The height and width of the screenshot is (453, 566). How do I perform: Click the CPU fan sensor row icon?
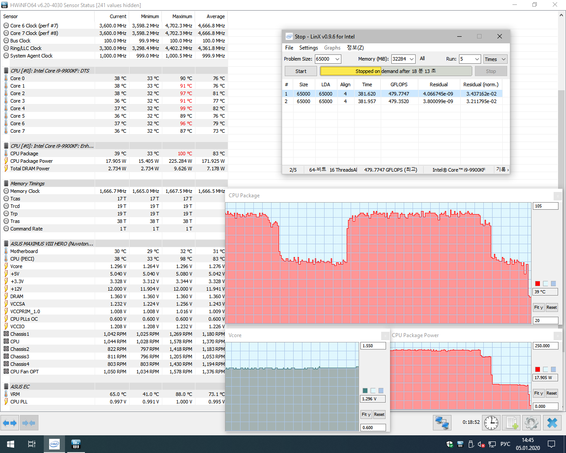6,342
